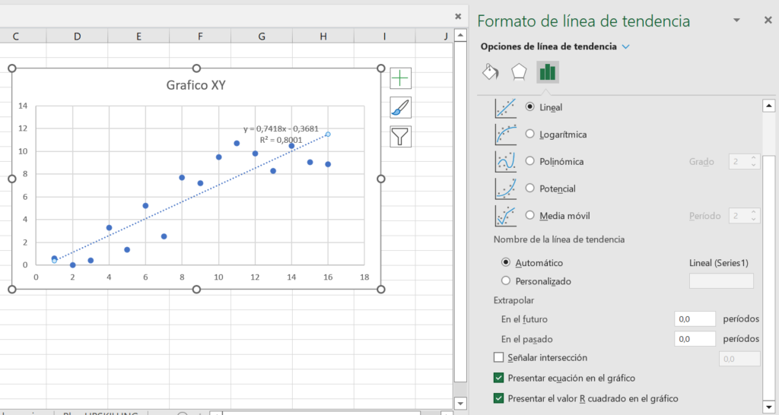This screenshot has width=779, height=415.
Task: Select column C header
Action: pos(16,36)
